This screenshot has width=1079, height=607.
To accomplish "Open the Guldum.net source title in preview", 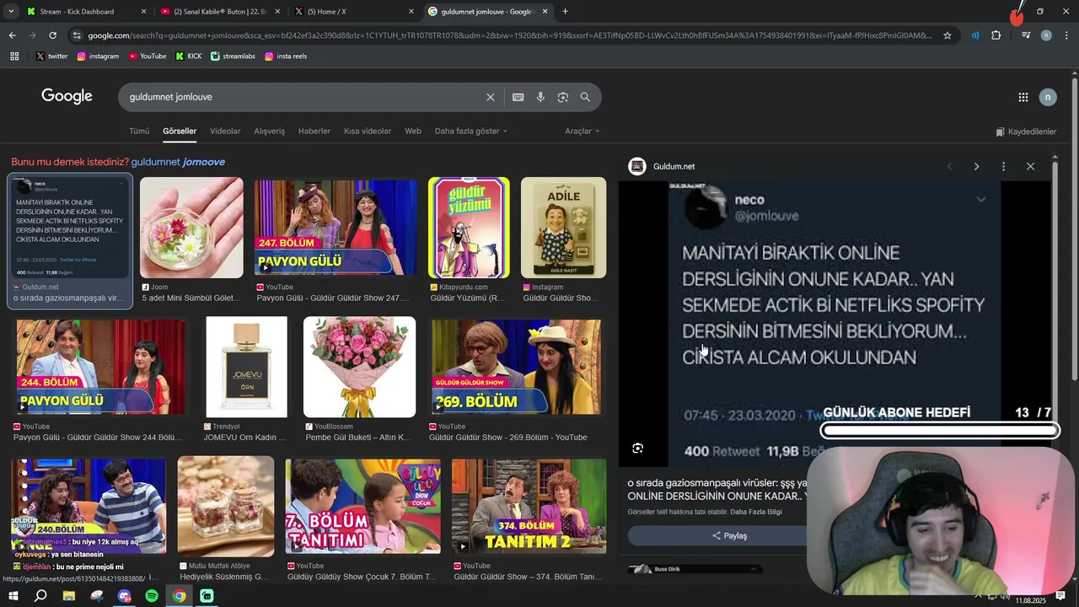I will pos(674,167).
